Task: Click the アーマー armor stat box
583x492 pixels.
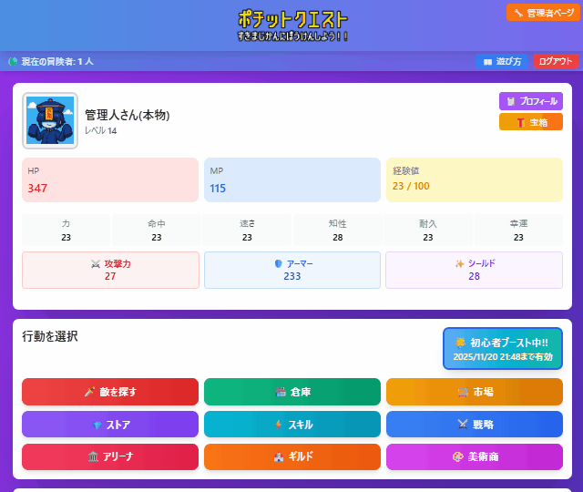Action: (x=292, y=270)
